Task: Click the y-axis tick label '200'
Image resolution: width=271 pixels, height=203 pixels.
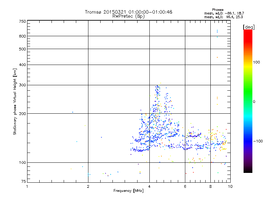Action: [x=22, y=114]
